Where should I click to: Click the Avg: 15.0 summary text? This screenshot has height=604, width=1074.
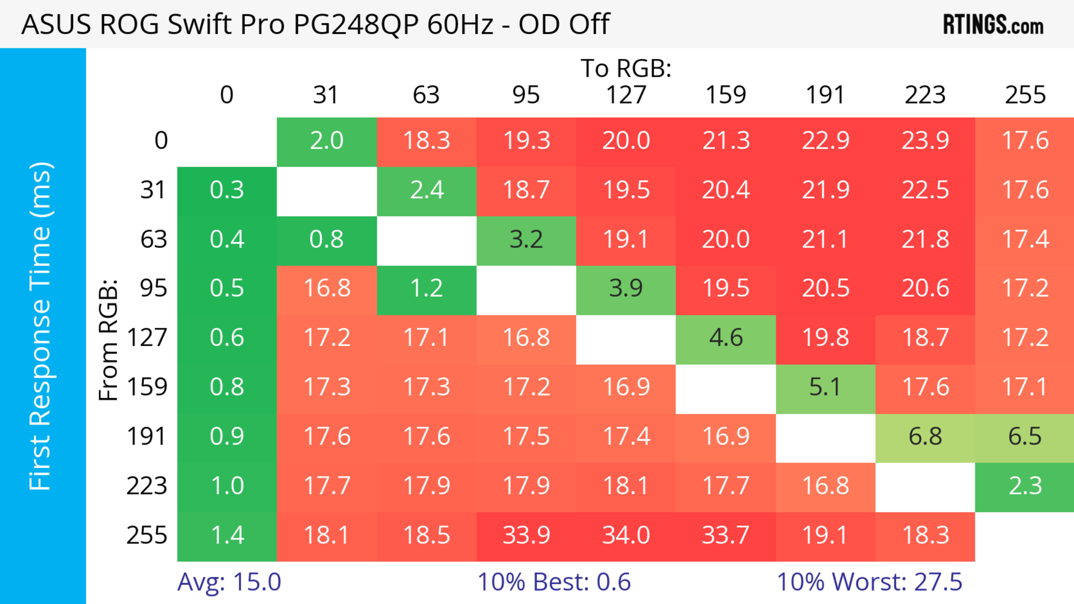click(229, 582)
